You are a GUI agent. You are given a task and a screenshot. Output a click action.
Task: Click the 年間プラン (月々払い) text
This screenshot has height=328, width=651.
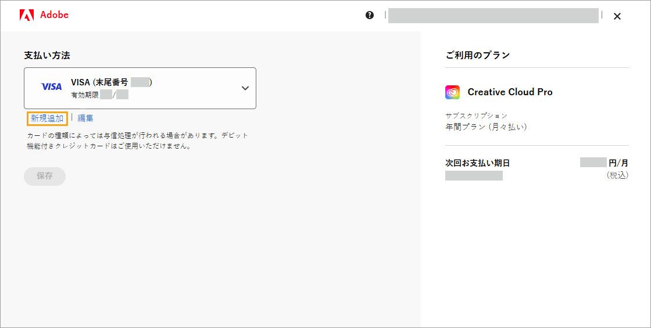(x=486, y=127)
